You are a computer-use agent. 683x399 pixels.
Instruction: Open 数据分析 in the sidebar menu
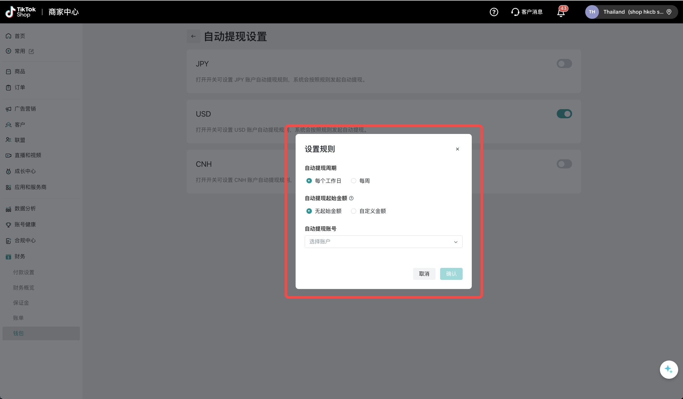point(25,209)
